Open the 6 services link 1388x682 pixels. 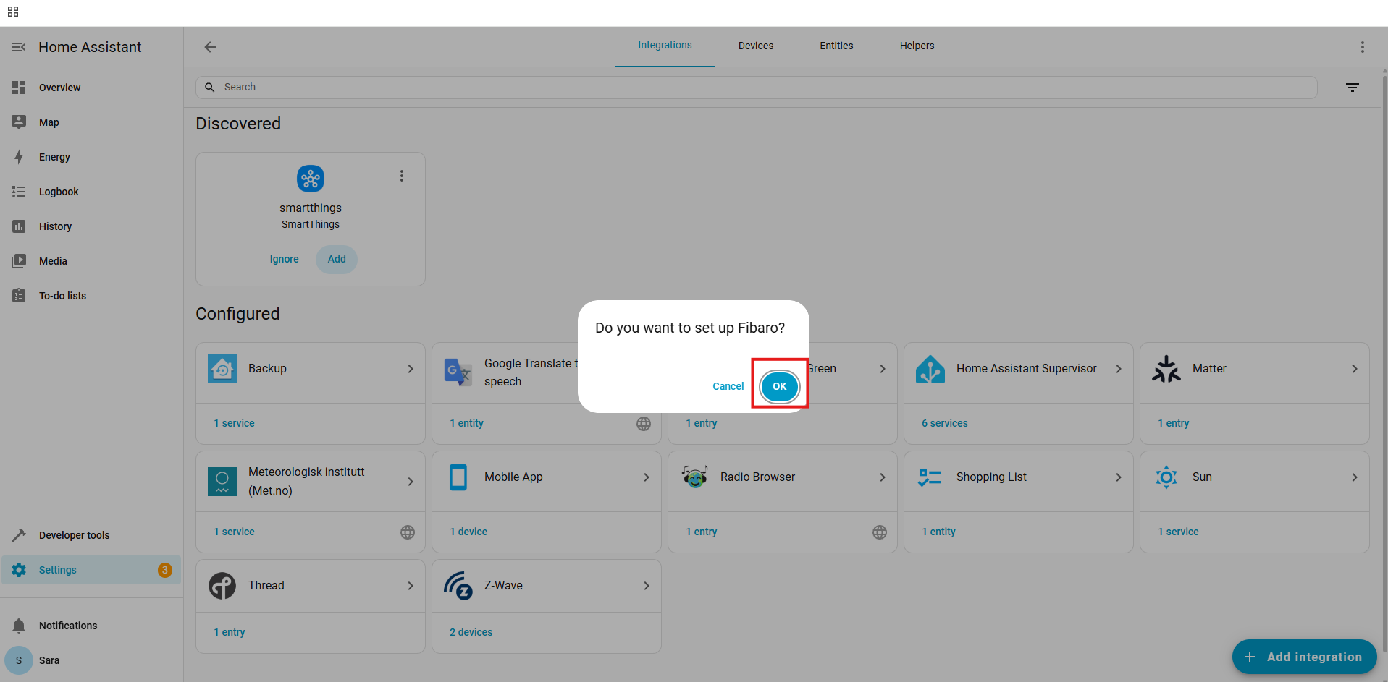(945, 424)
